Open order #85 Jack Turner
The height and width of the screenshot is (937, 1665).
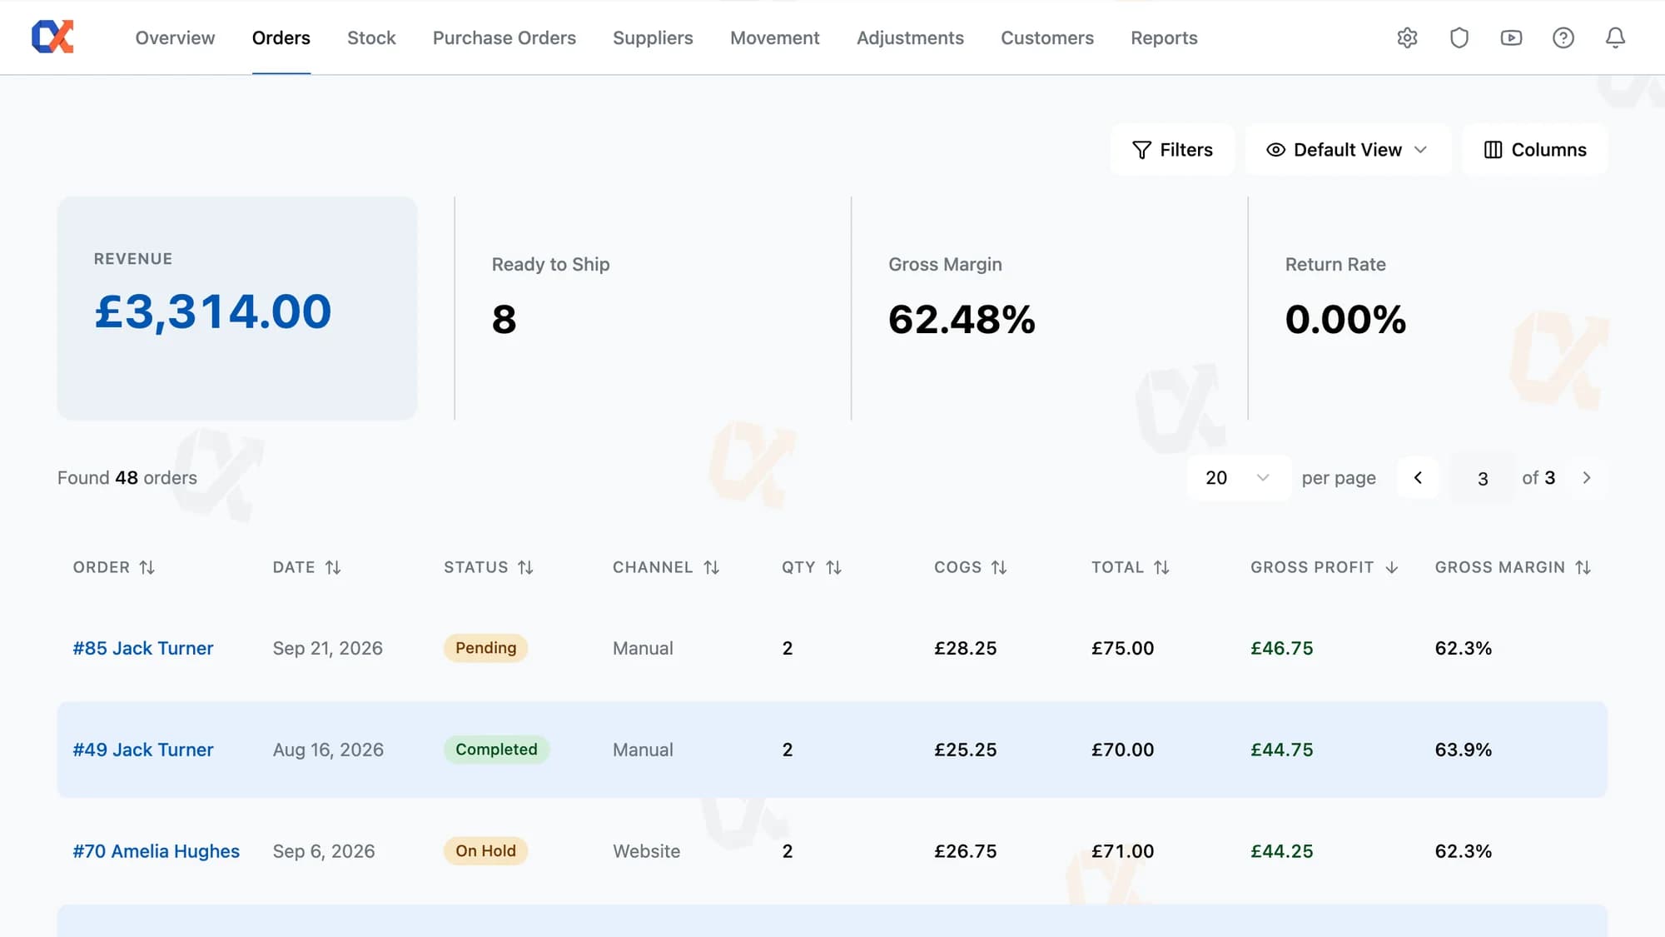(143, 648)
